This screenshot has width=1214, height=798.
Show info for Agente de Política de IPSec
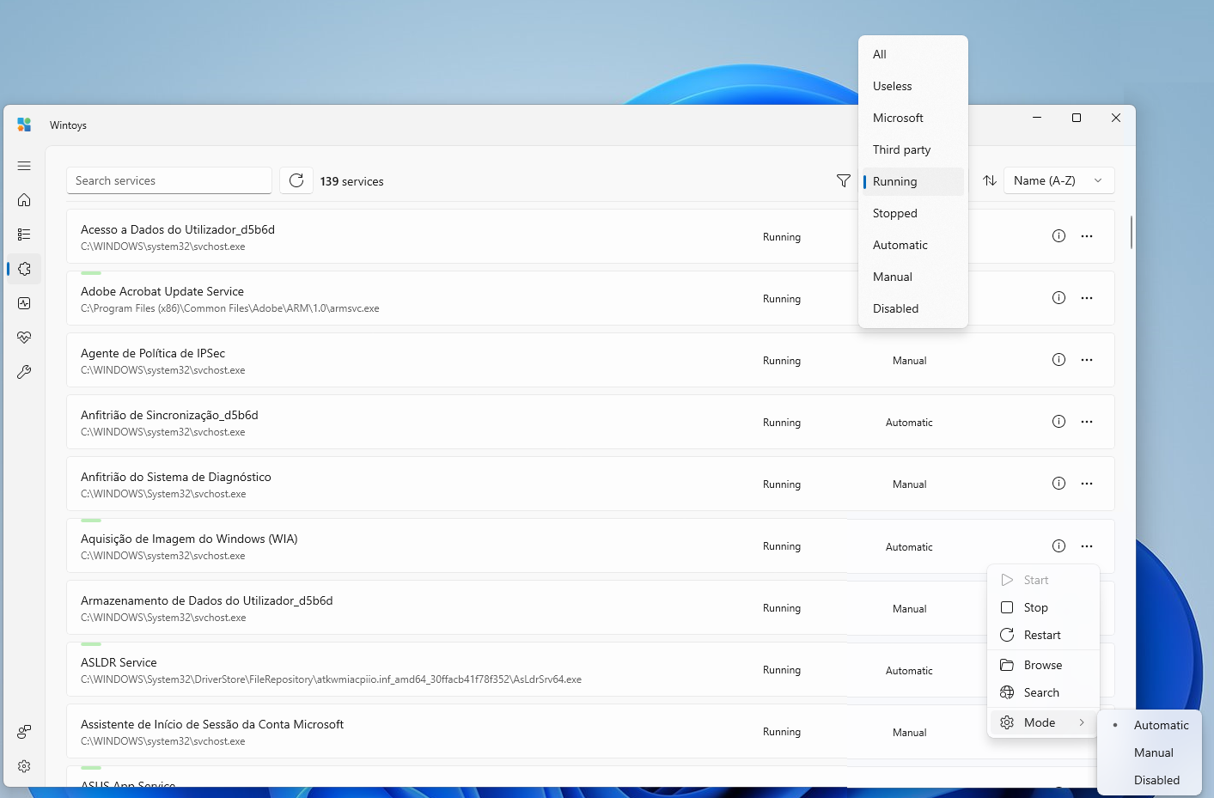click(x=1058, y=360)
